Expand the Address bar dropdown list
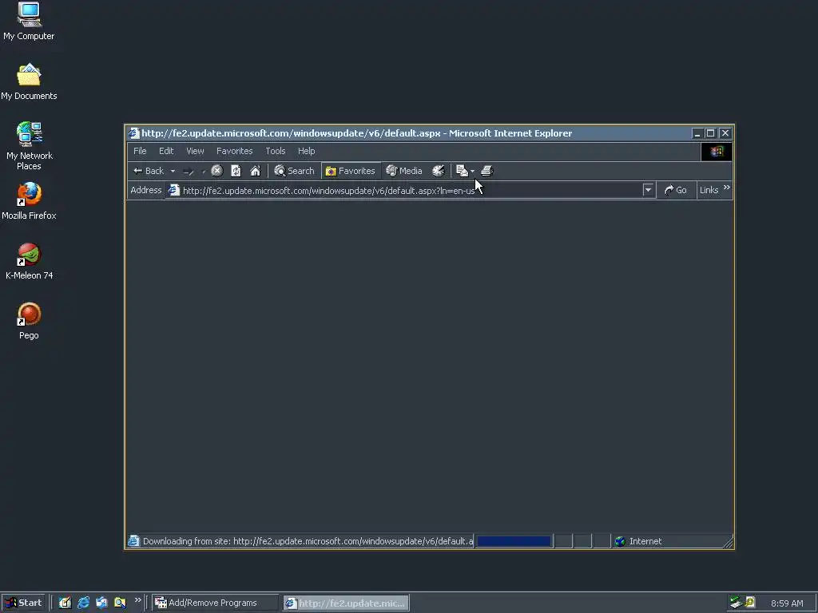The height and width of the screenshot is (613, 818). point(648,190)
